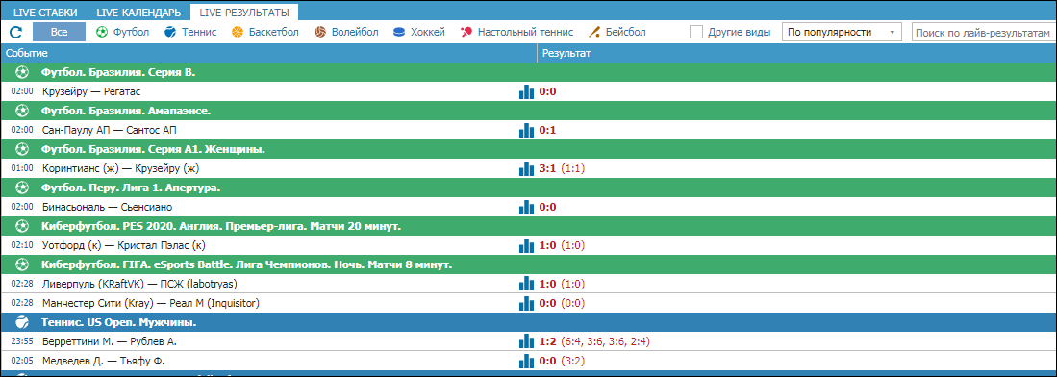Click the refresh results icon
The width and height of the screenshot is (1057, 377).
[x=16, y=32]
